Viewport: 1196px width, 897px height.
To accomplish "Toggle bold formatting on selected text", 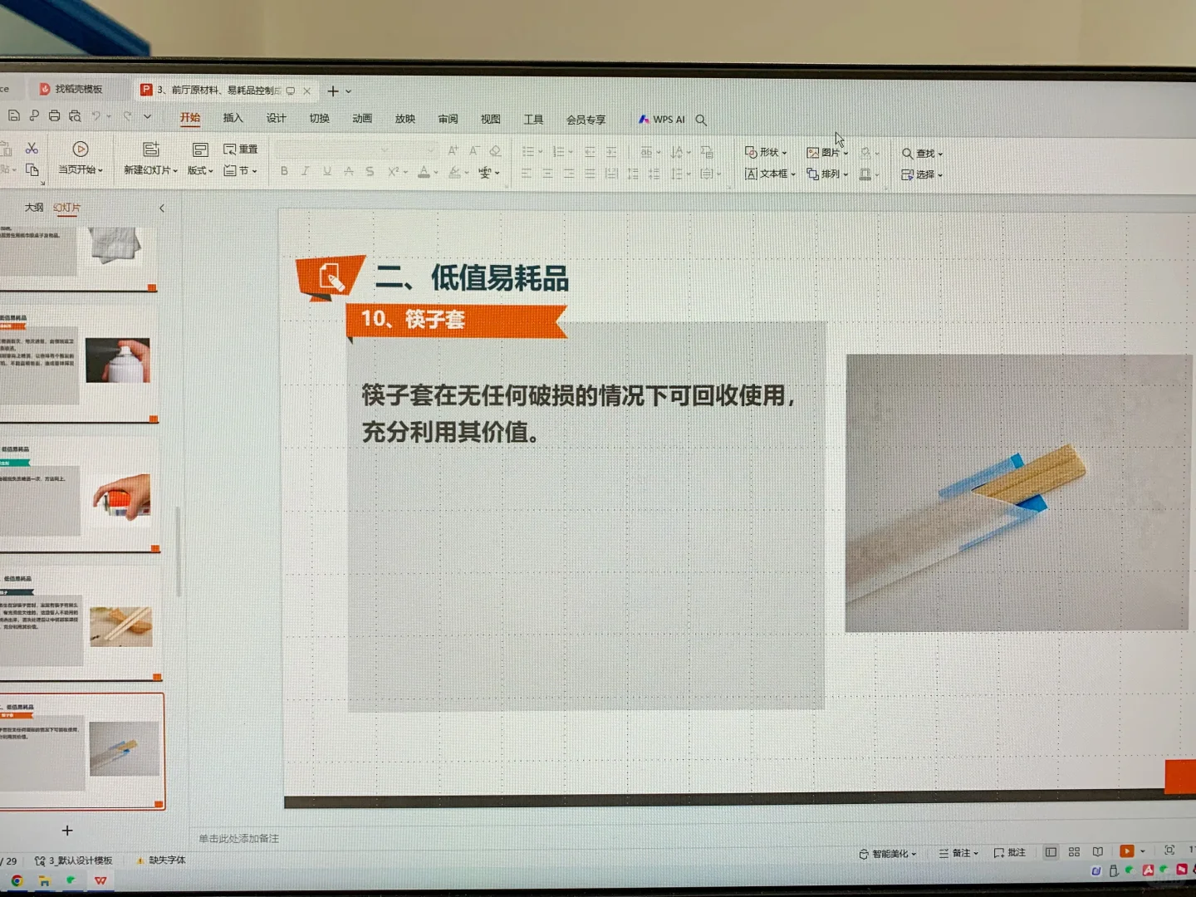I will point(284,171).
